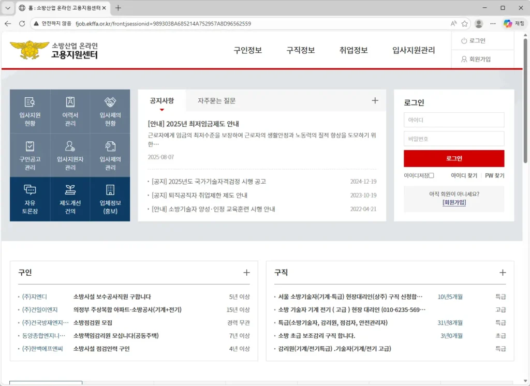
Task: Add page to favorites with star icon
Action: (x=465, y=24)
